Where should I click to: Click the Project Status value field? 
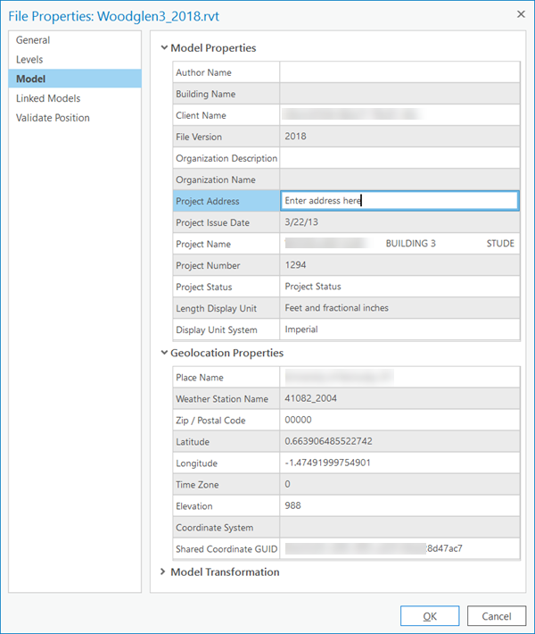click(x=399, y=287)
